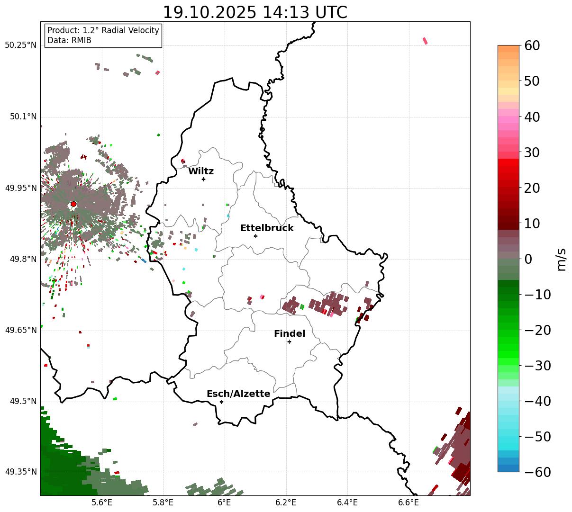Click the "Product: 1.2° Radial Velocity" text
The width and height of the screenshot is (572, 512).
(103, 30)
